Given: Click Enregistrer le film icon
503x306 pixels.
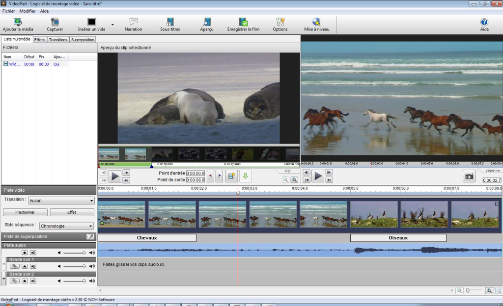Looking at the screenshot, I should pyautogui.click(x=243, y=22).
